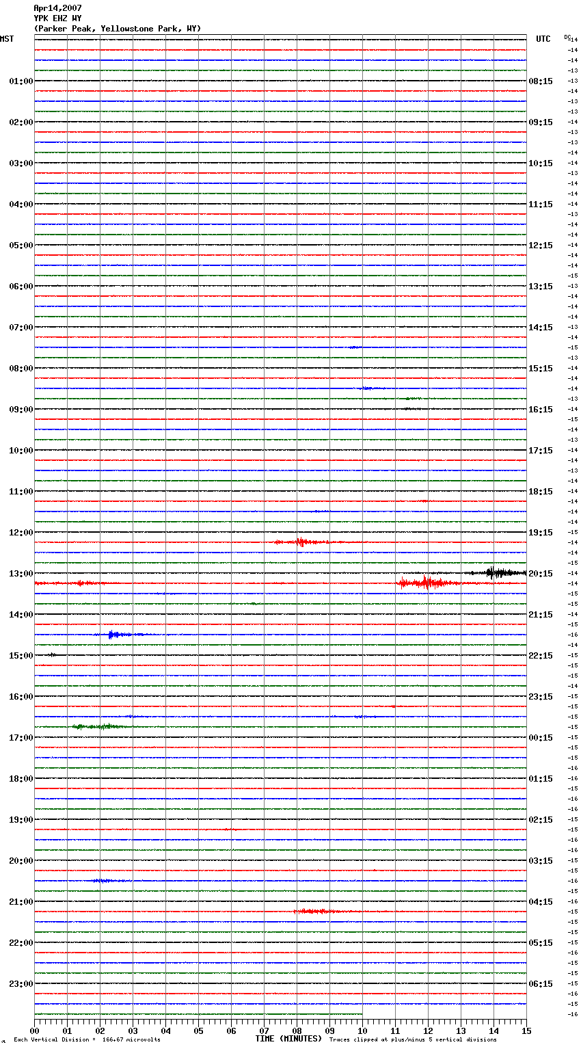Screen dimensions: 581x1049
Task: Select the 04:00 MST time label
Action: click(x=21, y=204)
